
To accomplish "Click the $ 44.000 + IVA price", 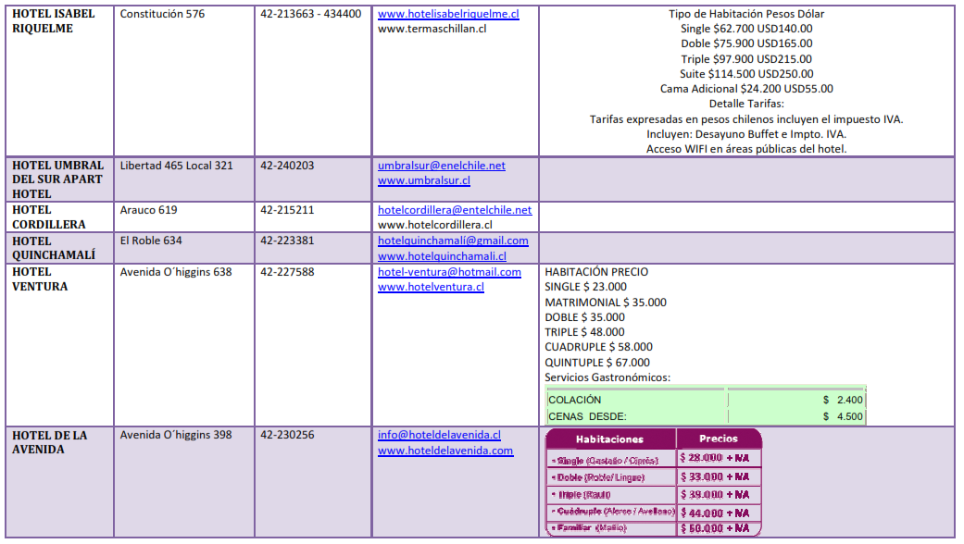I will tap(714, 513).
